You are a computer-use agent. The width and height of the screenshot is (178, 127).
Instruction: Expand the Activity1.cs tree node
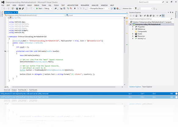[133, 38]
